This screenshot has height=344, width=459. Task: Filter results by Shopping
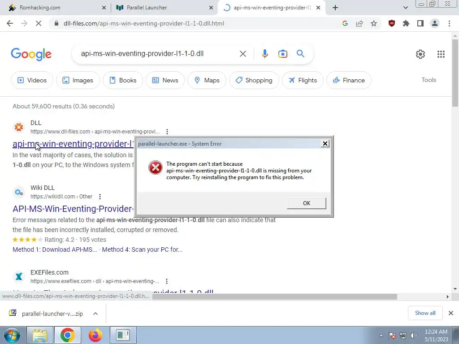[x=254, y=80]
